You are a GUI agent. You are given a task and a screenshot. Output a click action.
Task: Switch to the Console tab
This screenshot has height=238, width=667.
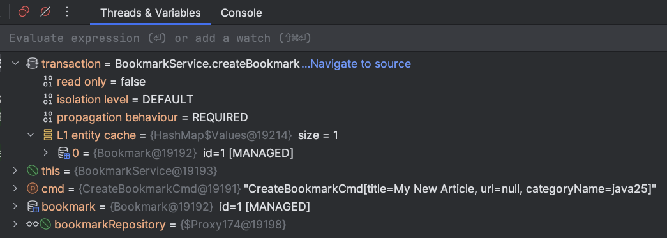point(241,13)
